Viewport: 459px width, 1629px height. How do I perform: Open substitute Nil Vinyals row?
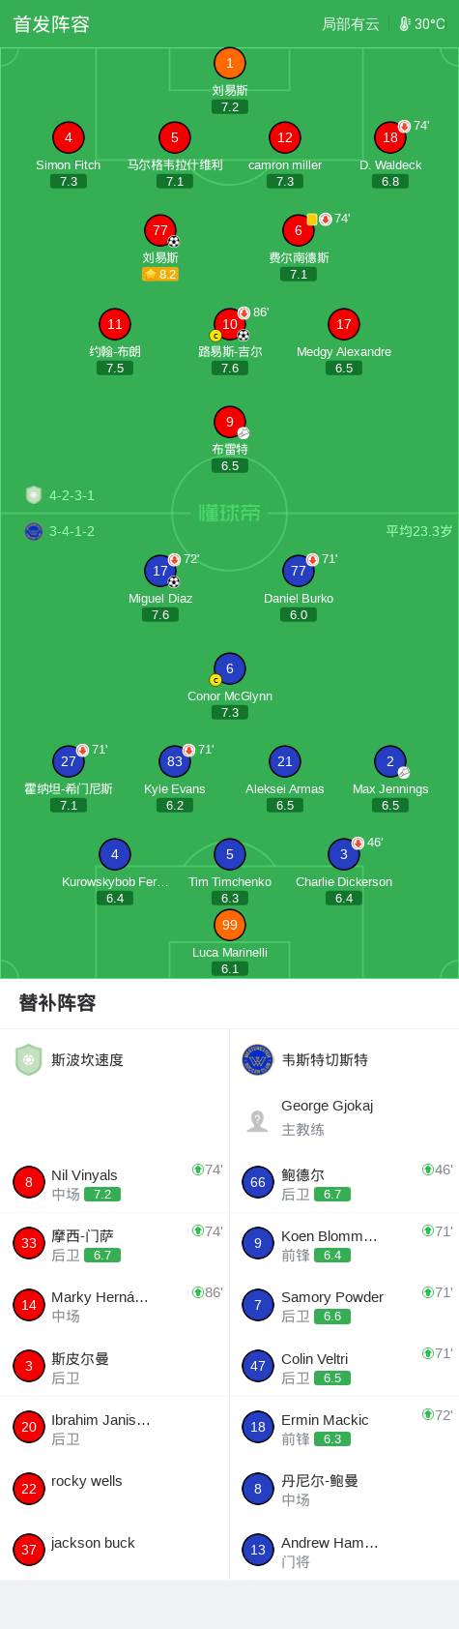click(x=115, y=1183)
